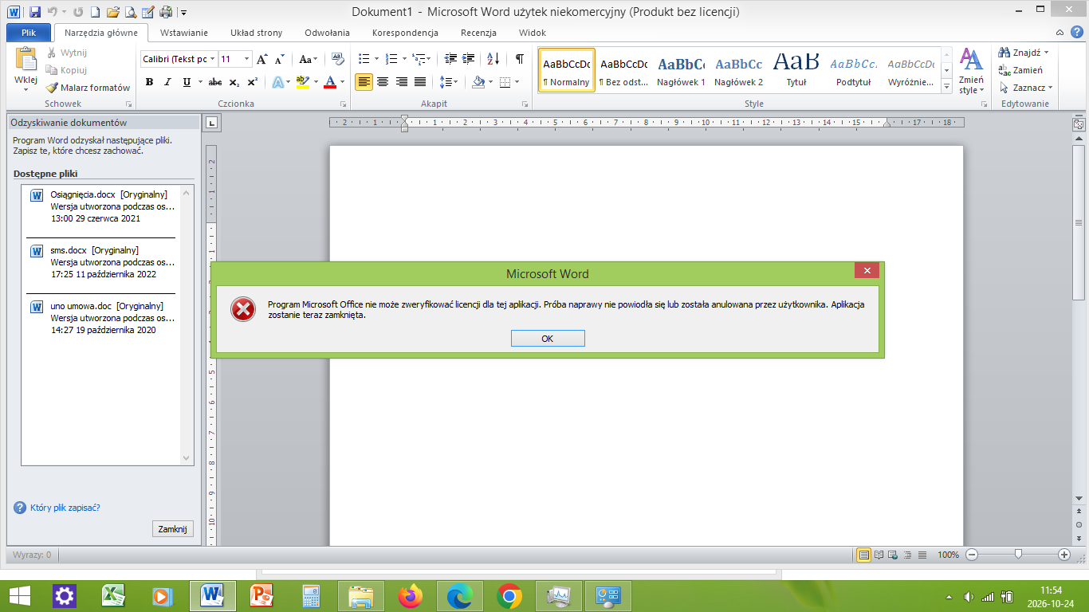The image size is (1089, 612).
Task: Switch to the Wstawianie tab
Action: (184, 33)
